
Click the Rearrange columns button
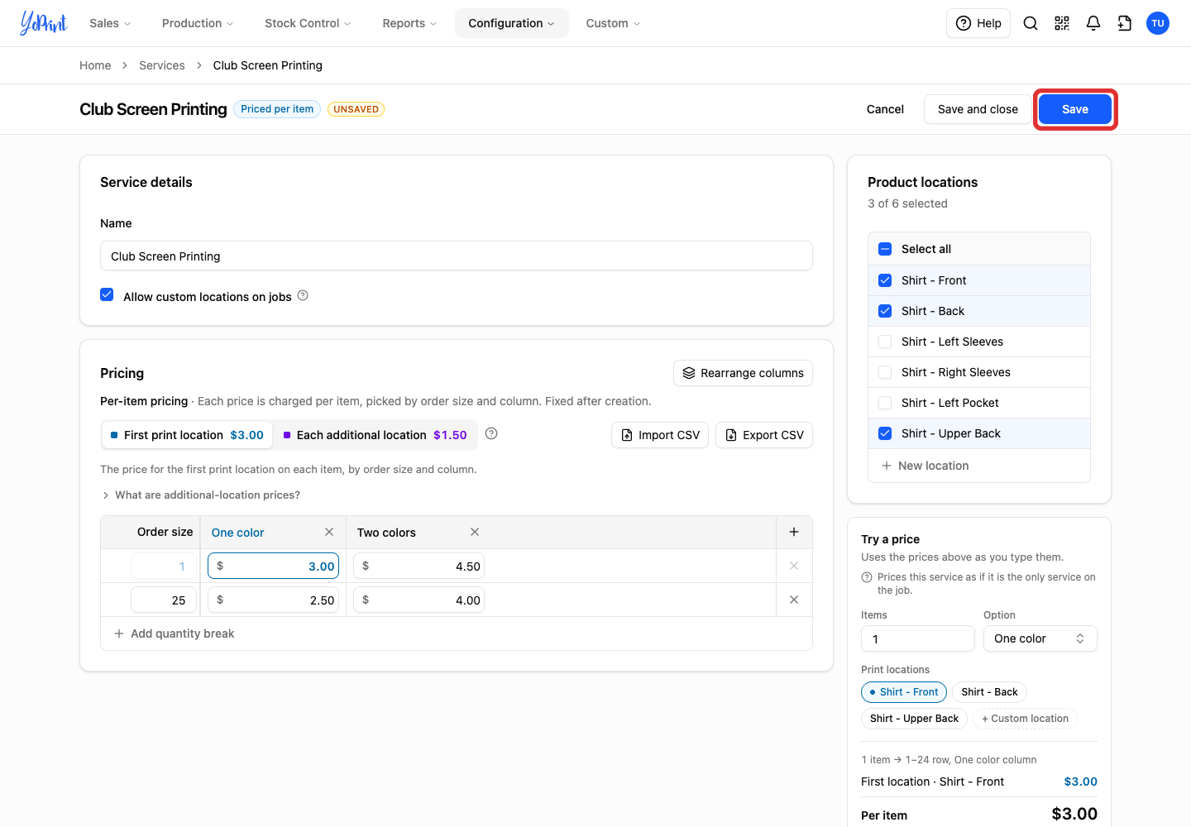[x=744, y=373]
